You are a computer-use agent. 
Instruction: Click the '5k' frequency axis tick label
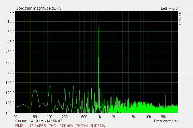[x=133, y=117]
